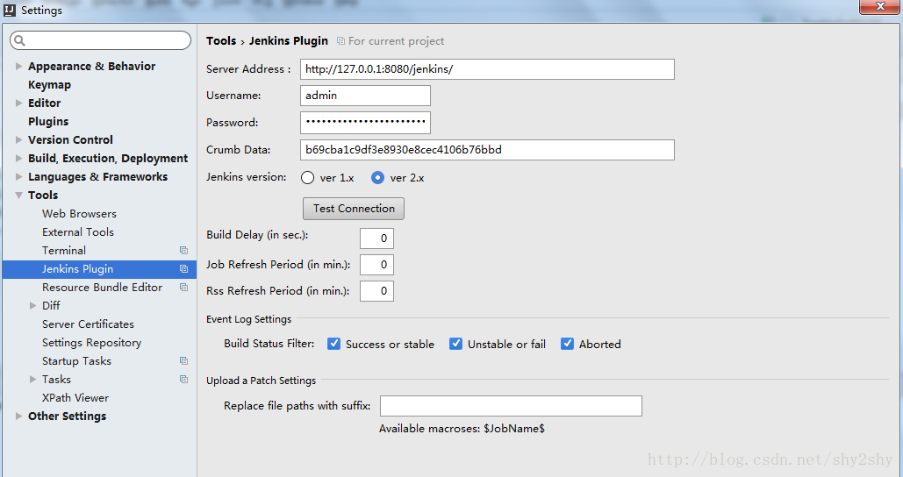Uncheck the Unstable or fail checkbox

pos(455,344)
